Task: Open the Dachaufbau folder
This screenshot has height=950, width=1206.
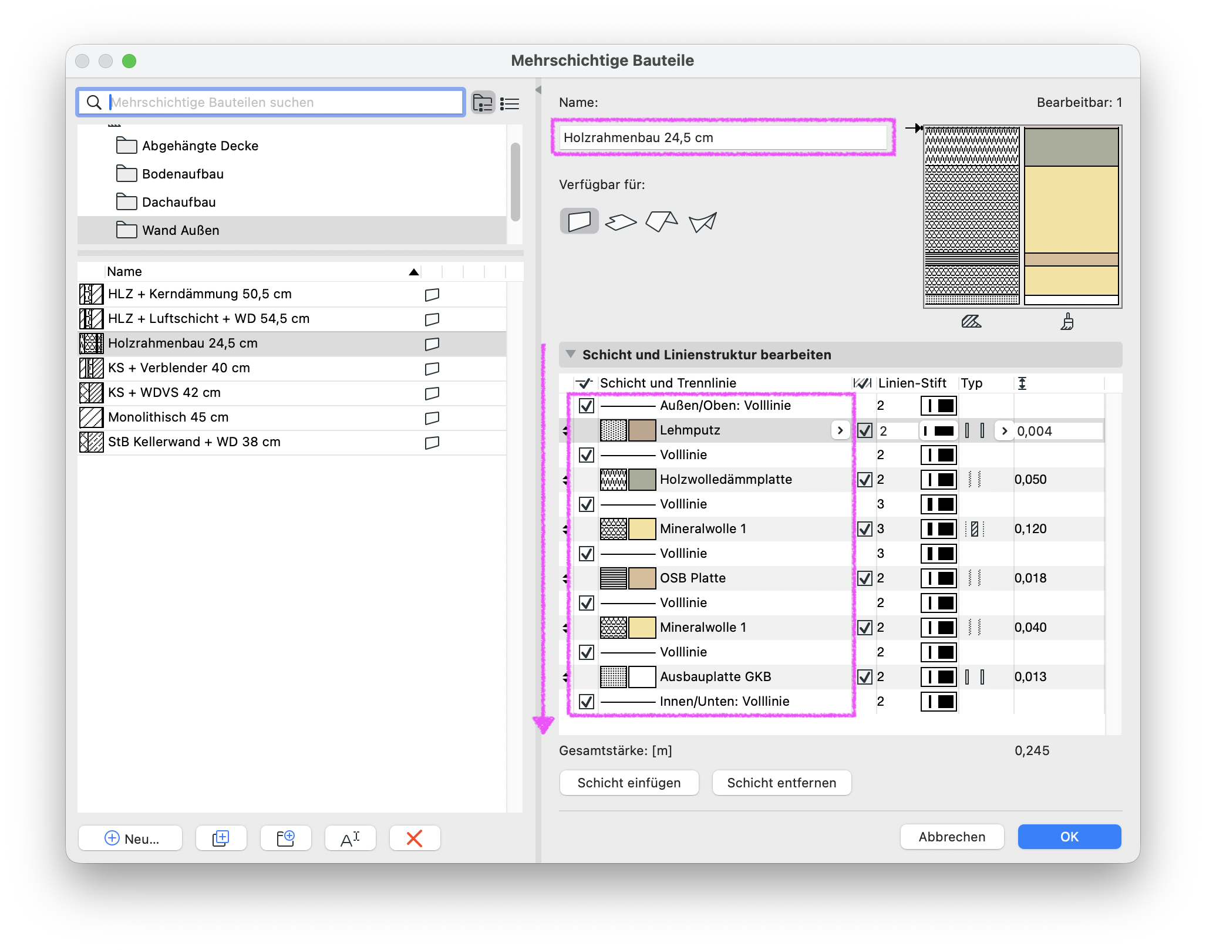Action: pos(178,202)
